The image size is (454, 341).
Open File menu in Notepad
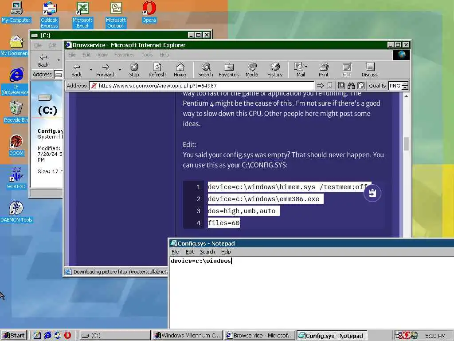[x=175, y=252]
